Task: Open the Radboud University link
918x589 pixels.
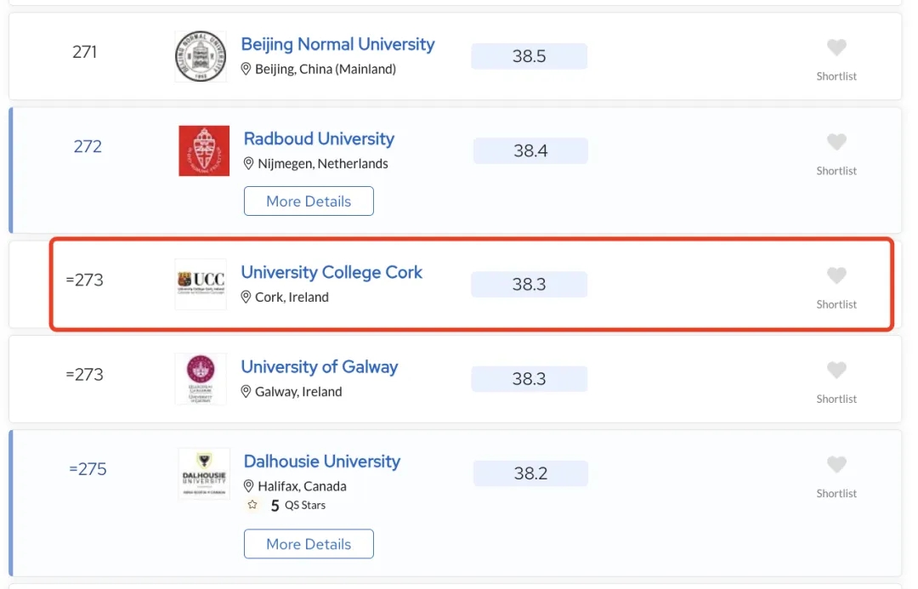Action: pos(319,139)
